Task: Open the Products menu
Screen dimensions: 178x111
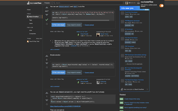Action: (47, 3)
